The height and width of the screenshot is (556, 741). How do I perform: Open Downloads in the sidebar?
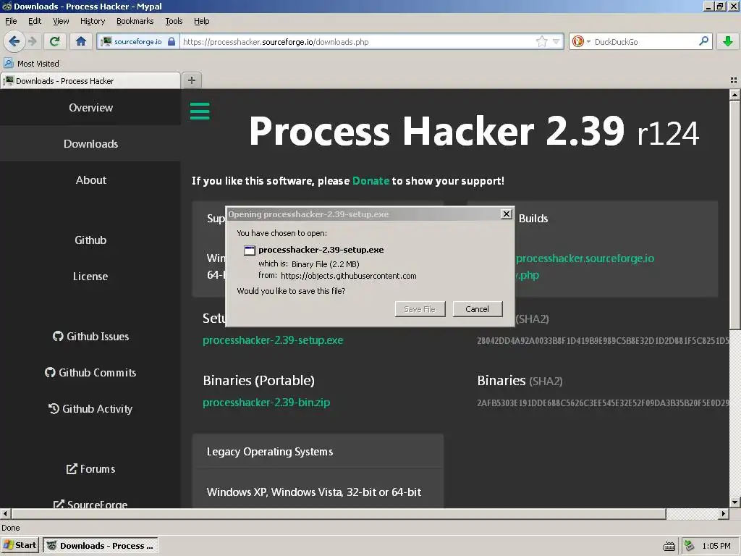(x=90, y=144)
